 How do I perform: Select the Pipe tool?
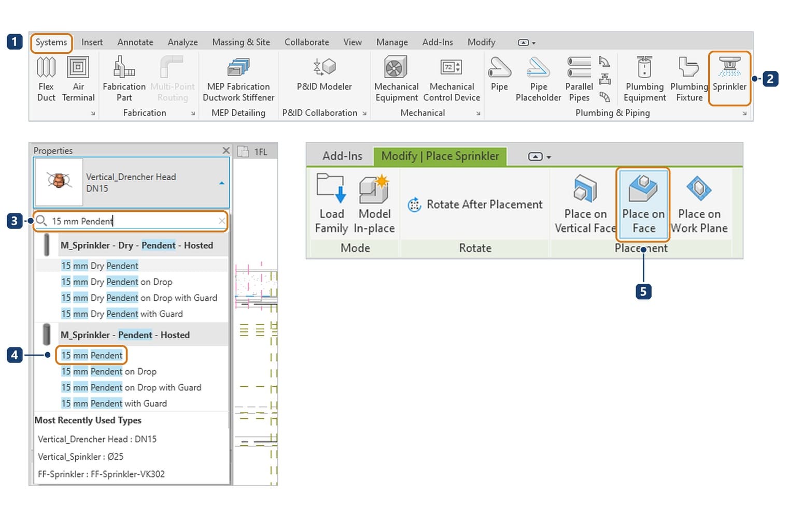coord(499,74)
